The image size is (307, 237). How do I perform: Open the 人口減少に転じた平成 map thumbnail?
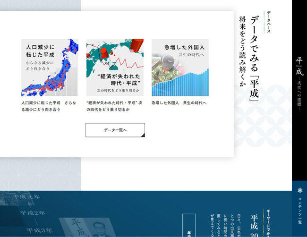(x=50, y=68)
